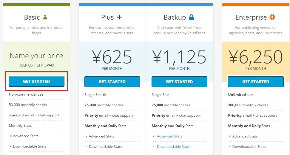Click the red X beside Basic Downloadable Stats
Image resolution: width=290 pixels, height=155 pixels.
10,146
